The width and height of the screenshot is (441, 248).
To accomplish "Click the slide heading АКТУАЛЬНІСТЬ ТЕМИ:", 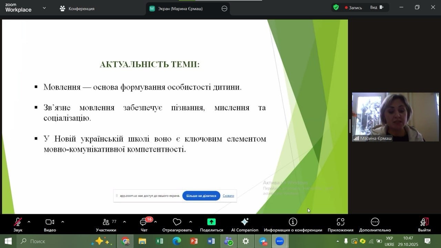I will 150,64.
